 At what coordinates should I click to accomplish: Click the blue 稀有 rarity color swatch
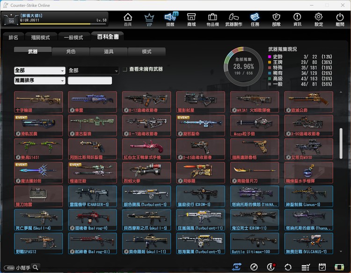click(270, 73)
